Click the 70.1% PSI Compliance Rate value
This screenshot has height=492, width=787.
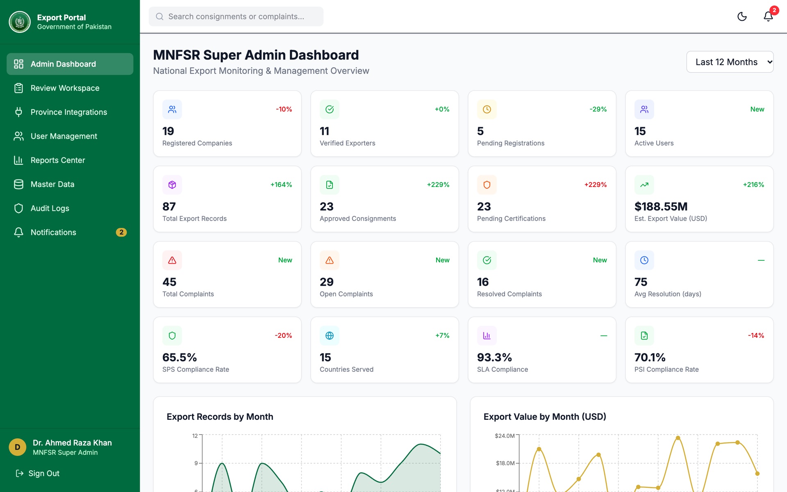(650, 358)
